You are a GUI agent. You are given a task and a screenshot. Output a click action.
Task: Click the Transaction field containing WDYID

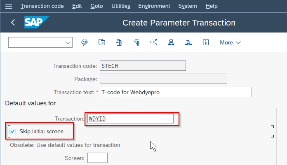pos(130,119)
